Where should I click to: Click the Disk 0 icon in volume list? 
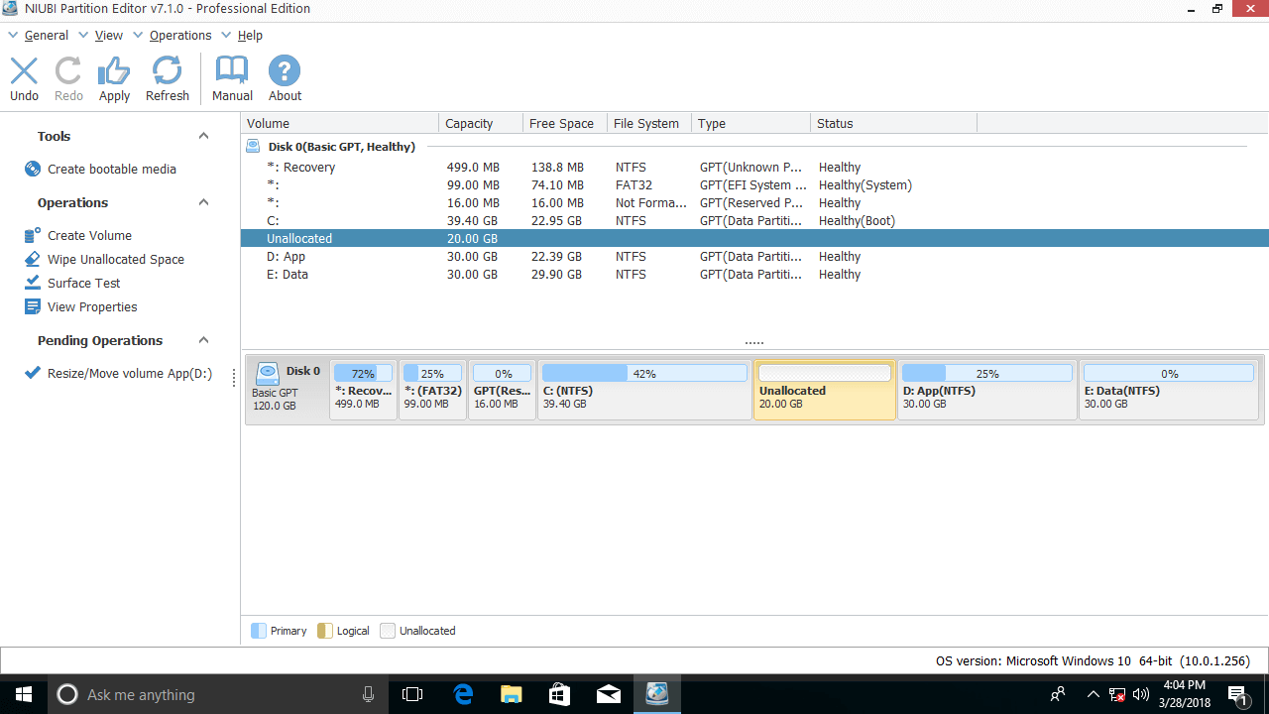[x=254, y=147]
